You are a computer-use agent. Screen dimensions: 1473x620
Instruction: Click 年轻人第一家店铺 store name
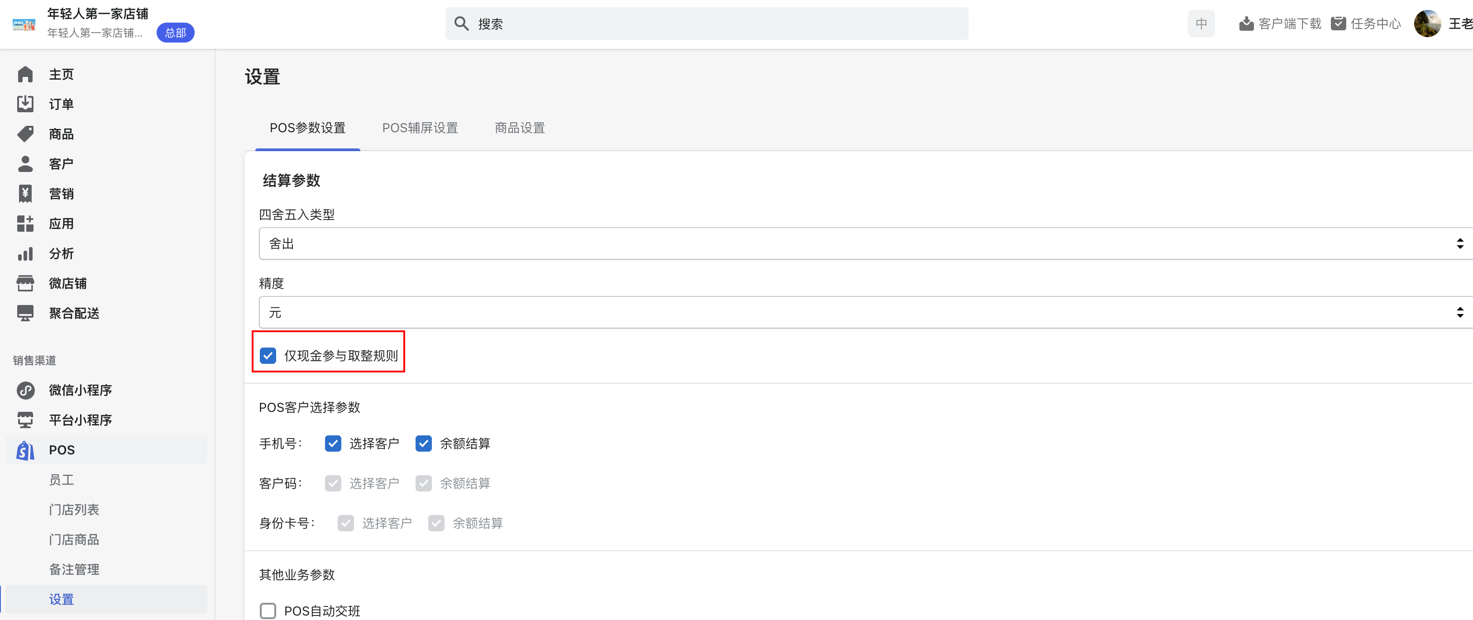click(97, 13)
